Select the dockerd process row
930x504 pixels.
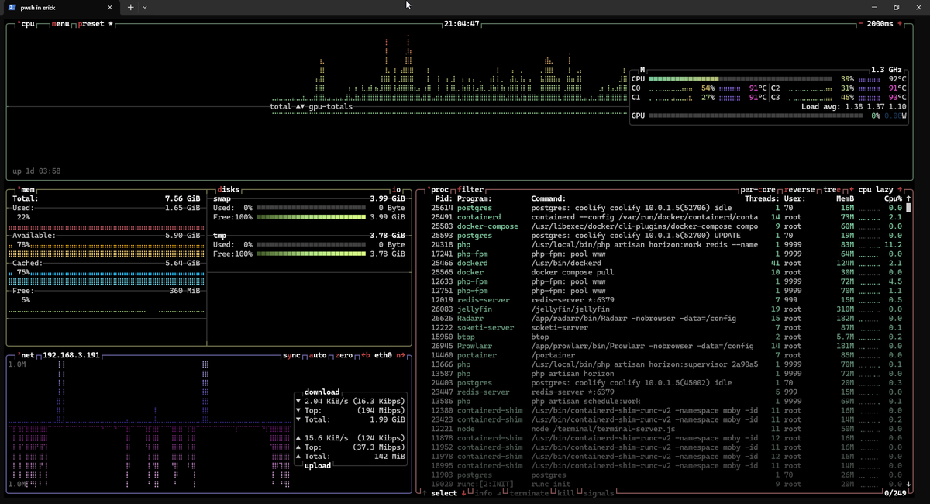(x=667, y=264)
